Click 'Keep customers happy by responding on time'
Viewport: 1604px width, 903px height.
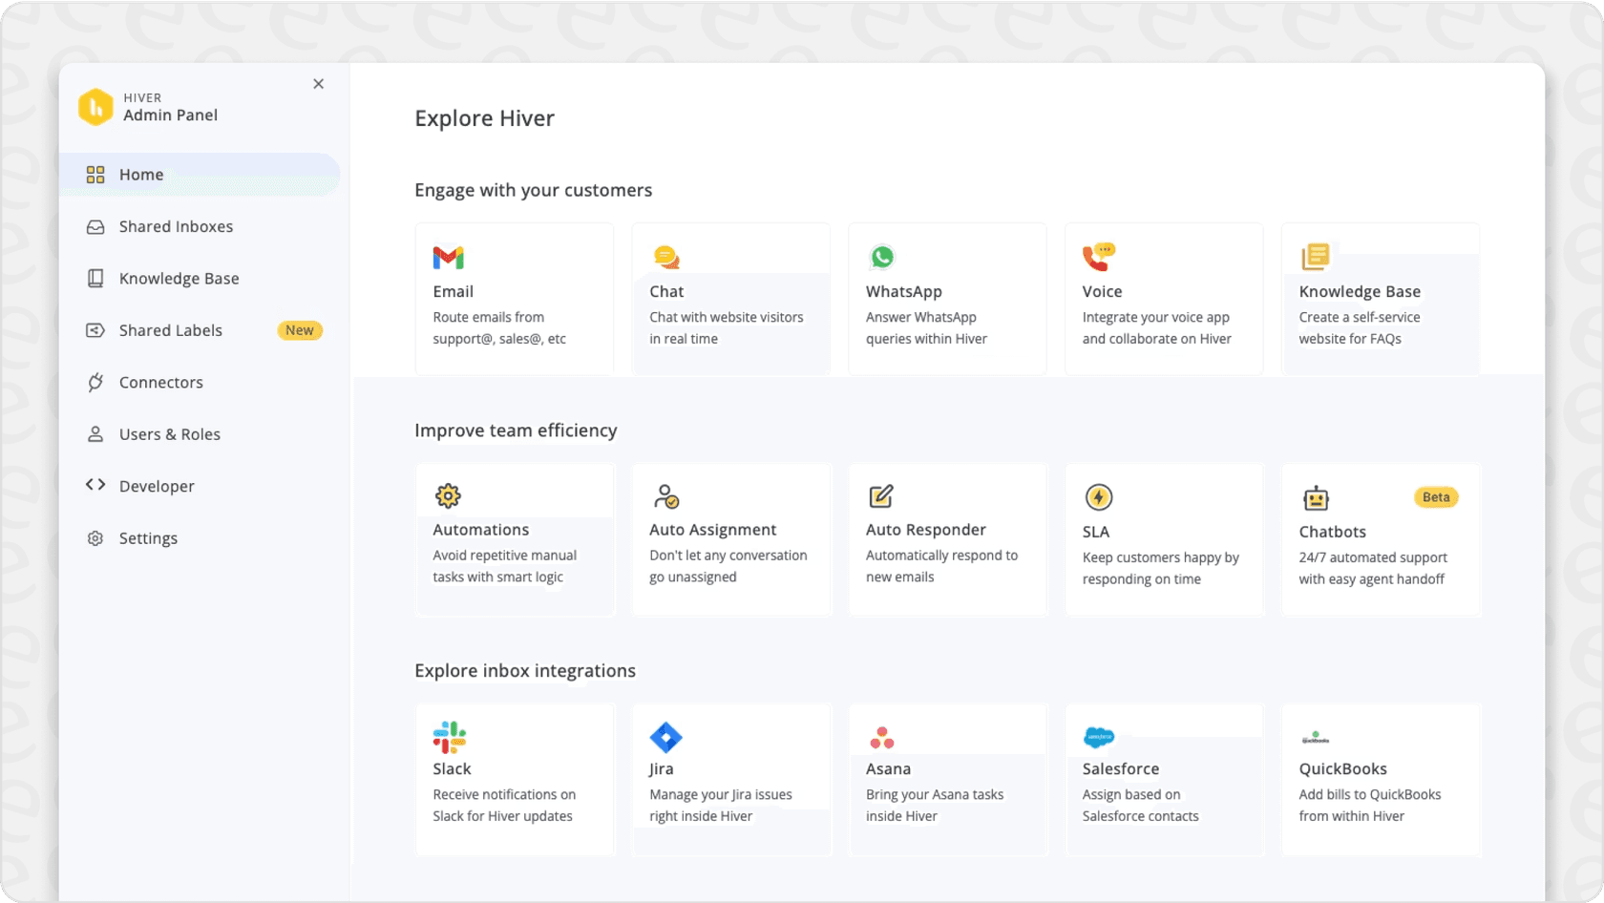click(x=1161, y=568)
